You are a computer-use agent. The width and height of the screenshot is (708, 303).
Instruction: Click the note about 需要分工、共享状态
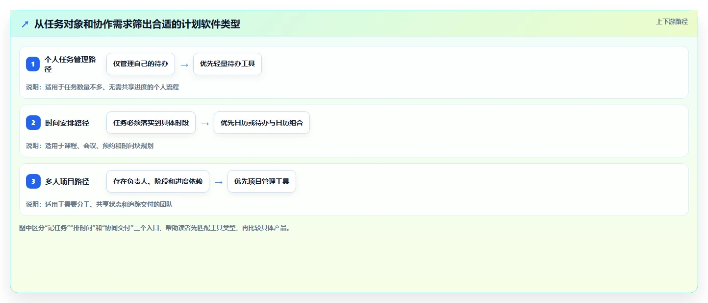click(99, 204)
